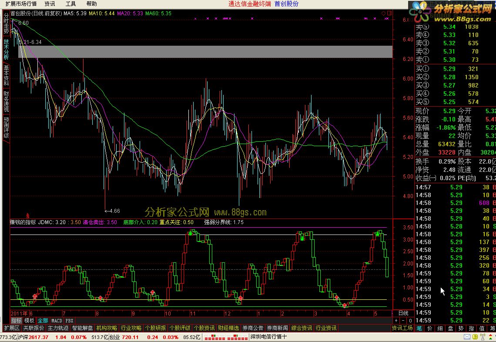
Task: Open the 综合资讯 tab
Action: (302, 328)
